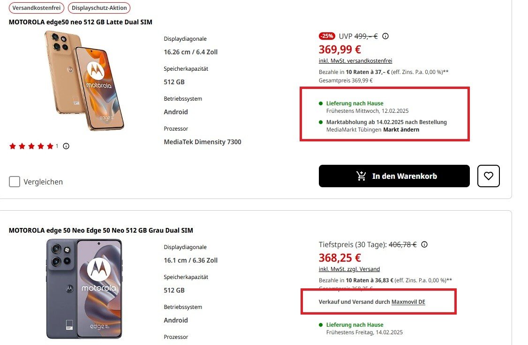Image resolution: width=528 pixels, height=345 pixels.
Task: Click the 368,25 € red price
Action: [x=340, y=257]
